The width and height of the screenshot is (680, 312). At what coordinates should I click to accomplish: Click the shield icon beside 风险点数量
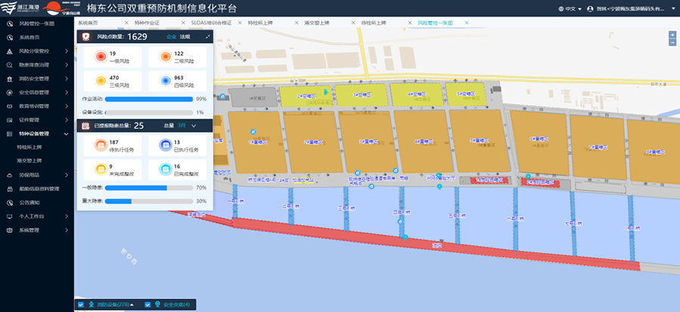(x=86, y=37)
